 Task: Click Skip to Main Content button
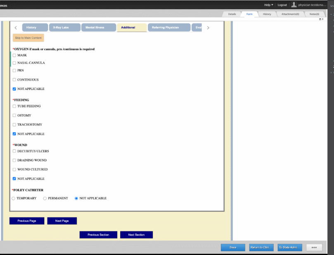point(28,38)
